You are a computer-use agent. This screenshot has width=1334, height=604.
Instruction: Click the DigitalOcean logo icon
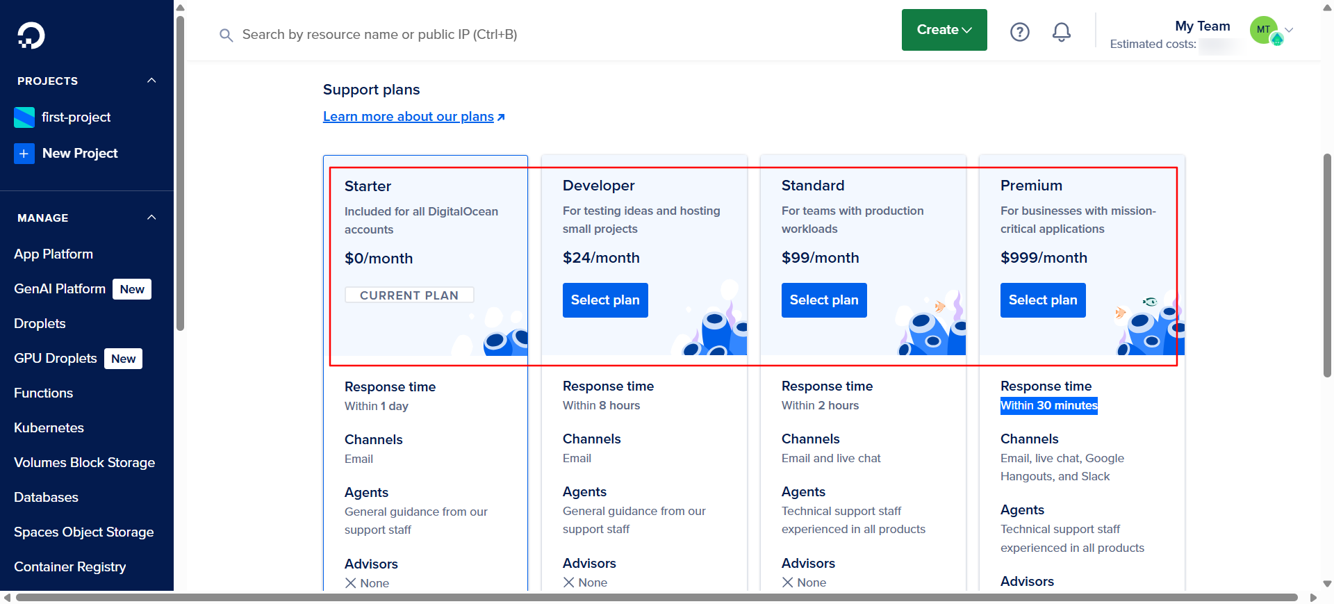(31, 35)
